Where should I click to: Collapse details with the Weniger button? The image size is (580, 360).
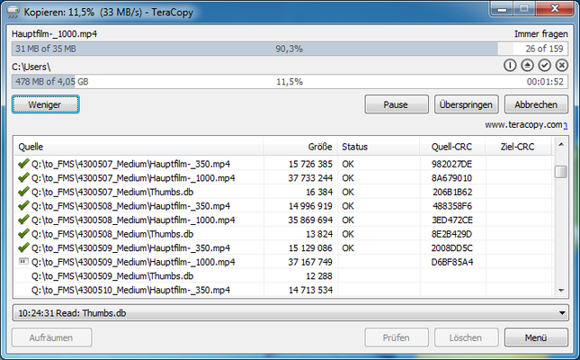point(45,104)
